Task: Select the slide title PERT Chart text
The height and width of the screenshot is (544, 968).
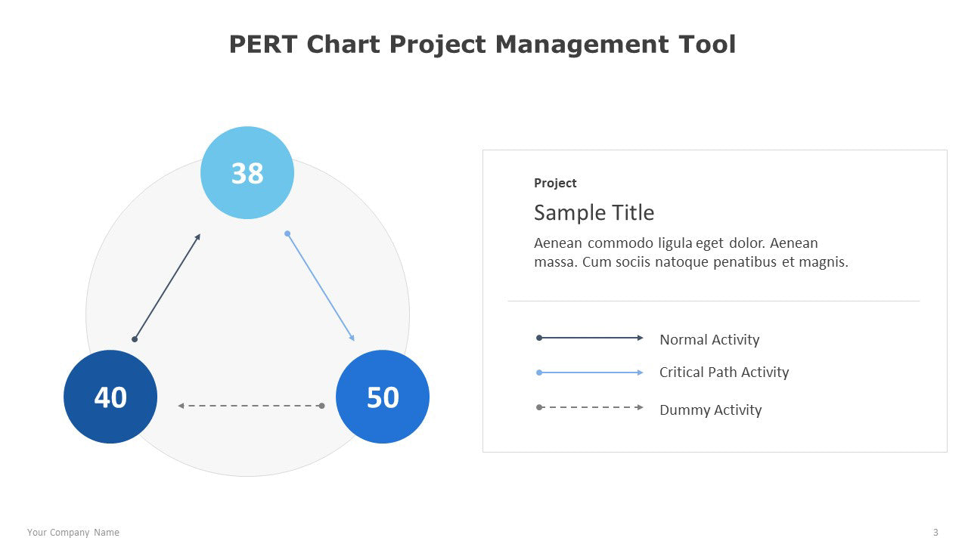Action: click(x=482, y=45)
